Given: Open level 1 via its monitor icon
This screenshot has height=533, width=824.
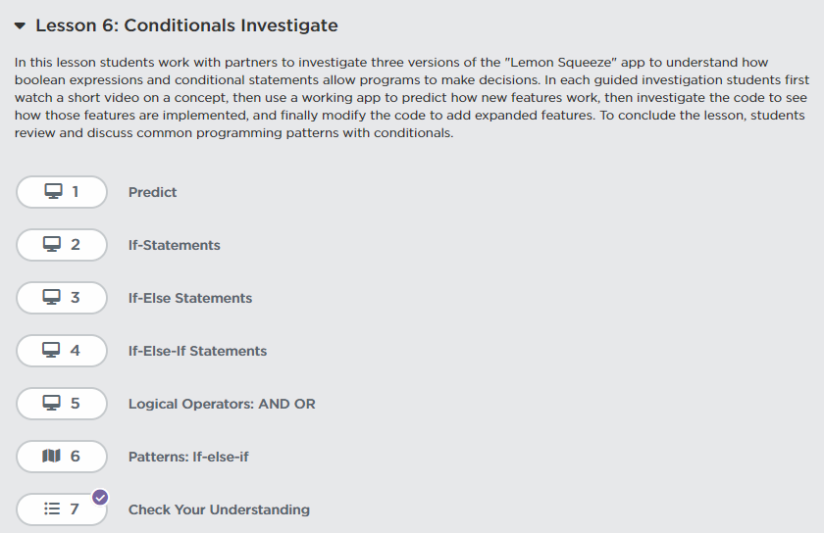Looking at the screenshot, I should [53, 192].
